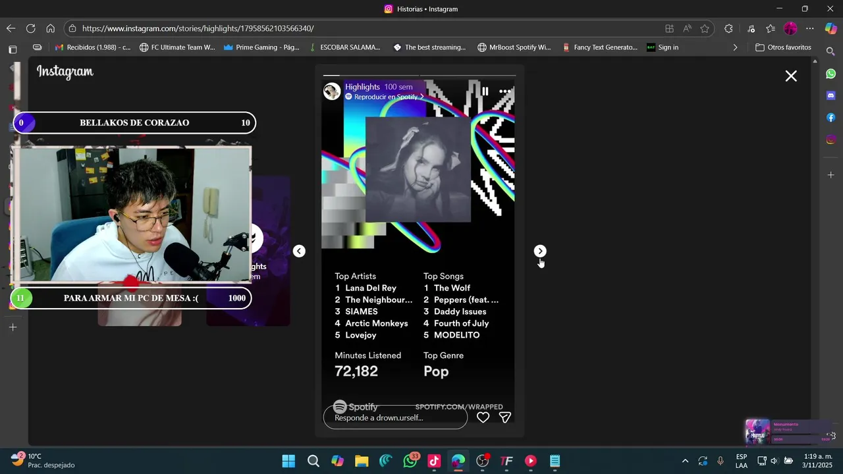Open the story owner's profile picture

coord(332,91)
